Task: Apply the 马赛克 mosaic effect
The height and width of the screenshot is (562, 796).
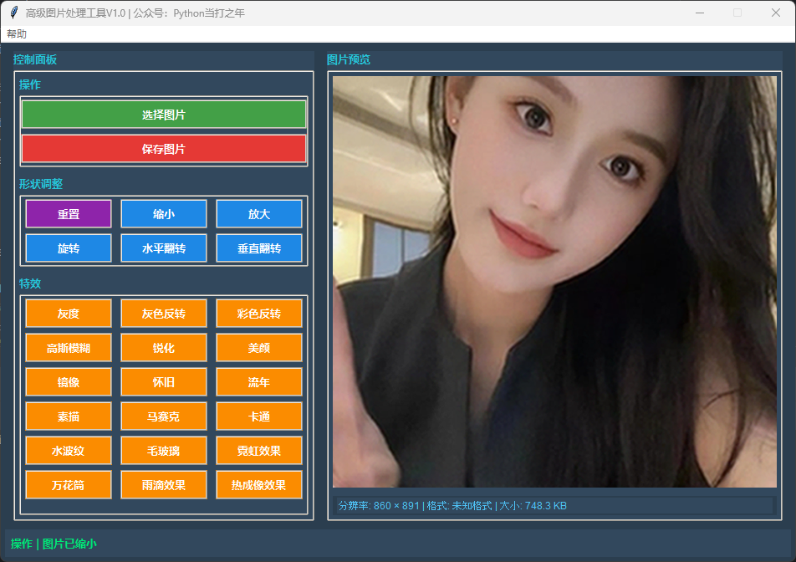Action: click(164, 416)
